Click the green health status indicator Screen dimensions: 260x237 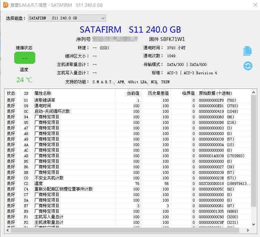click(25, 58)
